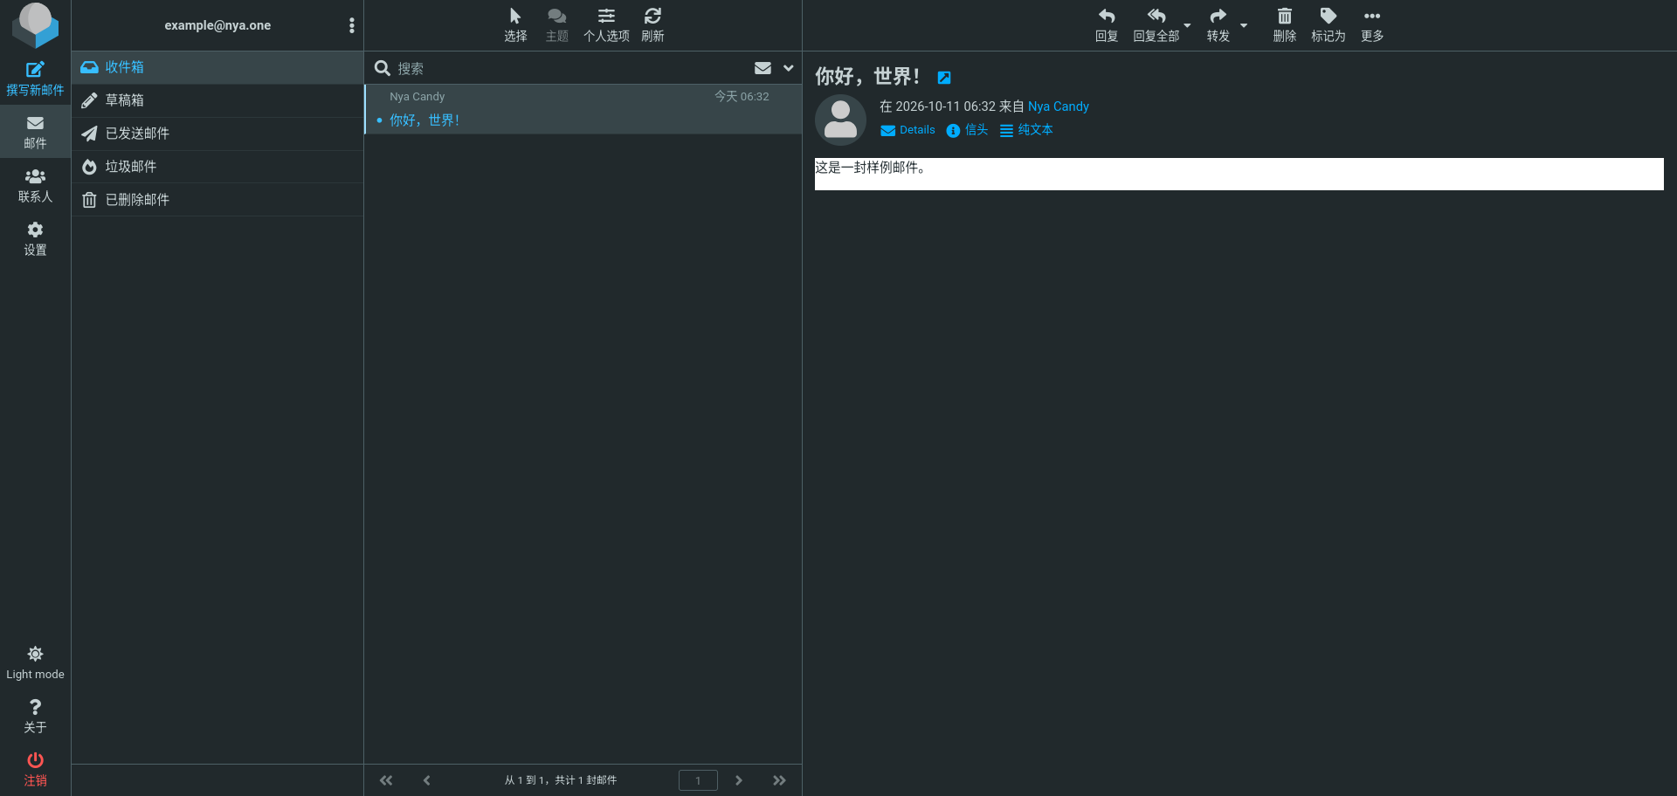The image size is (1677, 796).
Task: Open the account options three-dot menu
Action: pyautogui.click(x=352, y=25)
